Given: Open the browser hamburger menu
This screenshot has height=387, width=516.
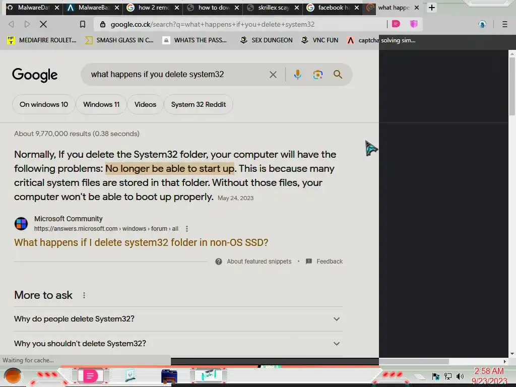Looking at the screenshot, I should pyautogui.click(x=505, y=24).
